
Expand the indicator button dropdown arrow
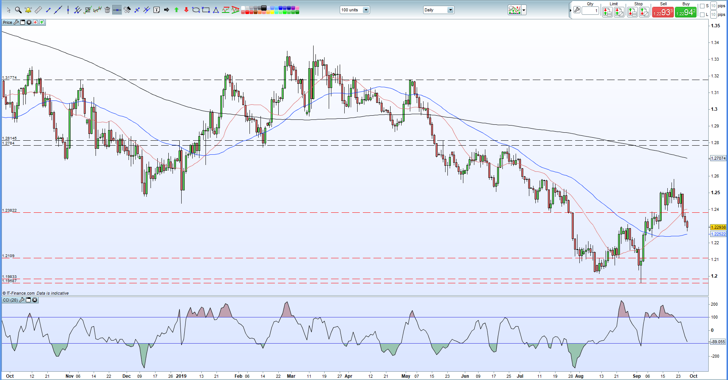coord(524,10)
